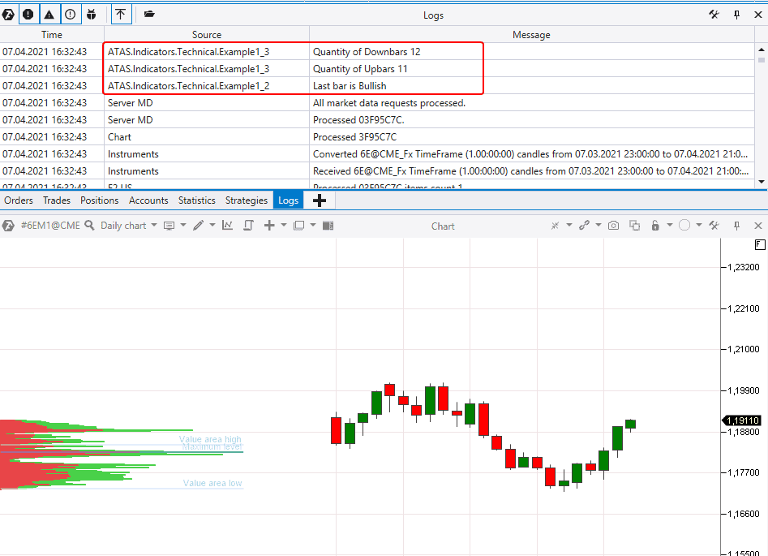
Task: Toggle the chart lock icon
Action: [x=656, y=226]
